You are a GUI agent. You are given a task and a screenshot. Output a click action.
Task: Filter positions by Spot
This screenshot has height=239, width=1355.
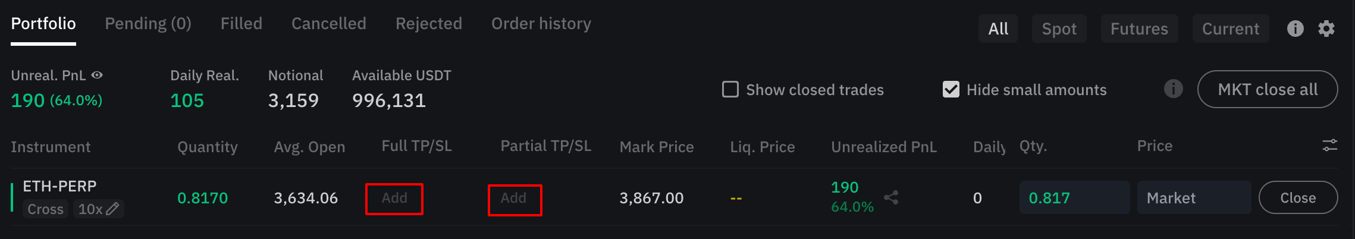pos(1059,29)
